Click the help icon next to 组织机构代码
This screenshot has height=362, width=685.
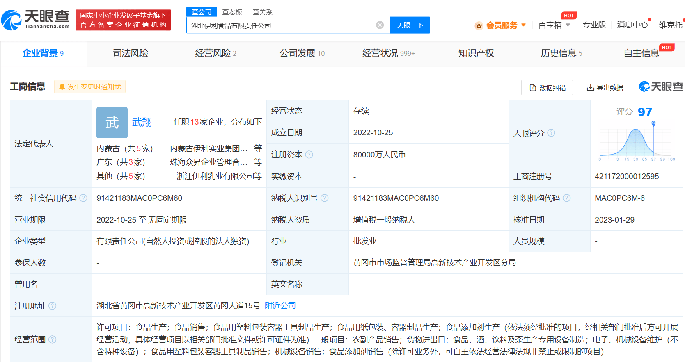(x=566, y=198)
